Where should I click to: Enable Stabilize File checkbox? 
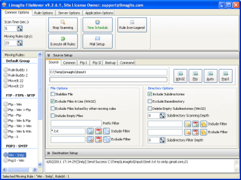click(x=53, y=94)
